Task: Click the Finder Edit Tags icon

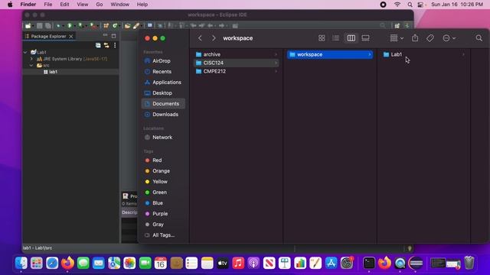Action: tap(430, 38)
